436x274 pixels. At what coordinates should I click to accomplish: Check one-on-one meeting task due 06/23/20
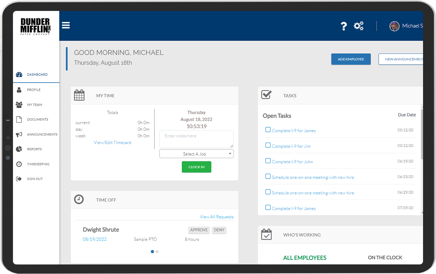coord(268,176)
